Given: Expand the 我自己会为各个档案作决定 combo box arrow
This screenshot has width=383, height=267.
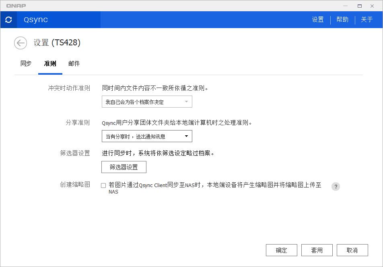Looking at the screenshot, I should (x=186, y=102).
